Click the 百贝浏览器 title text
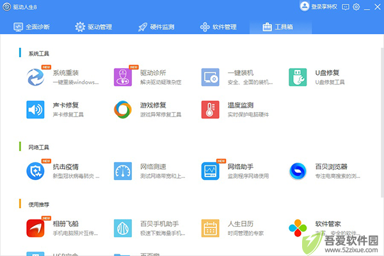Image resolution: width=384 pixels, height=256 pixels. pyautogui.click(x=331, y=167)
